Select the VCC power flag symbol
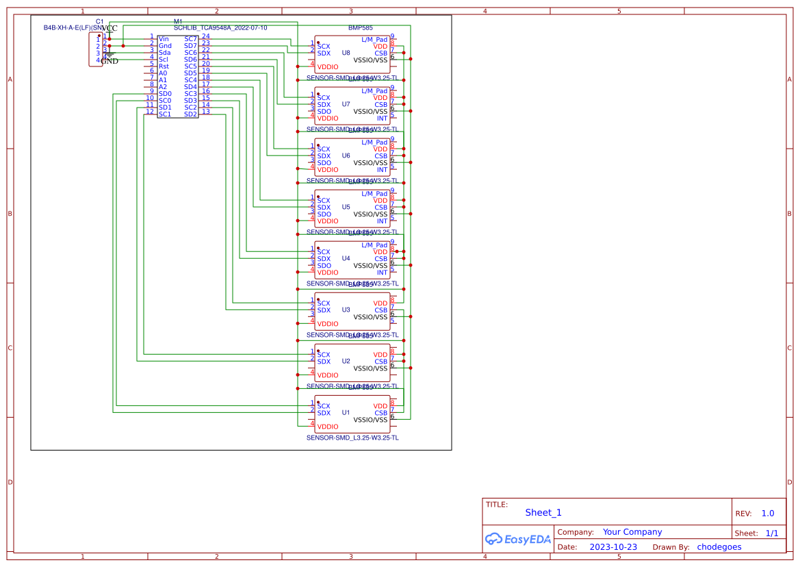 click(x=108, y=31)
